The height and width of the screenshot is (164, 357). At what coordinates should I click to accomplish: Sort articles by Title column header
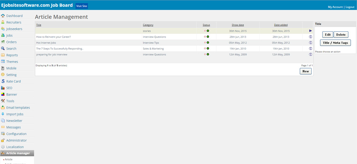[x=39, y=25]
